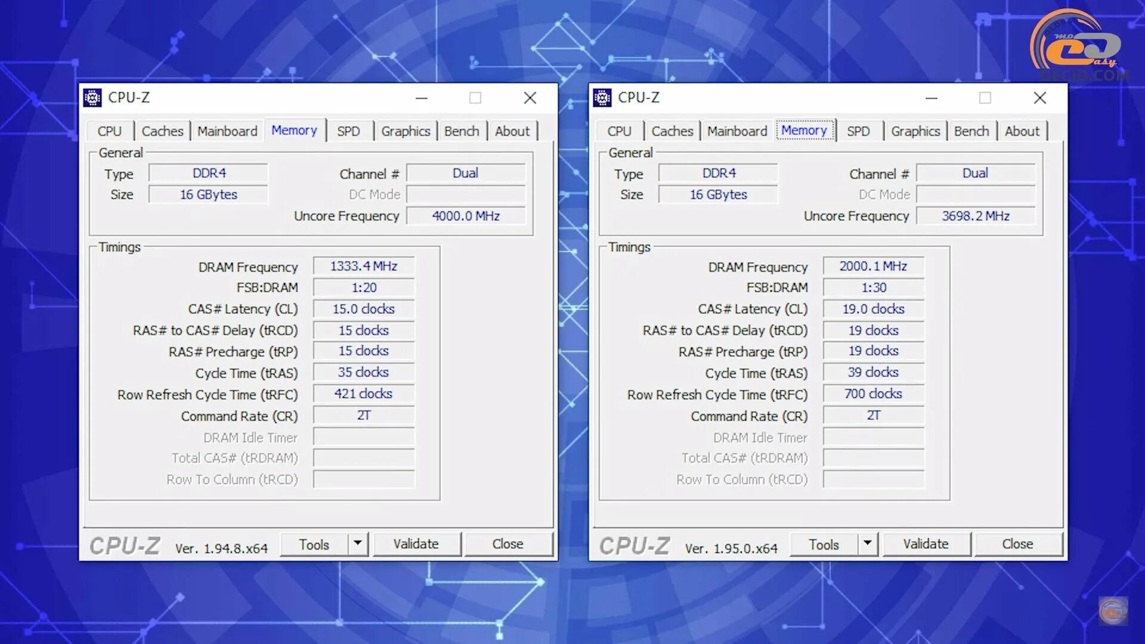Click Uncore Frequency field showing 4000.0 MHz
This screenshot has width=1145, height=644.
click(x=466, y=216)
